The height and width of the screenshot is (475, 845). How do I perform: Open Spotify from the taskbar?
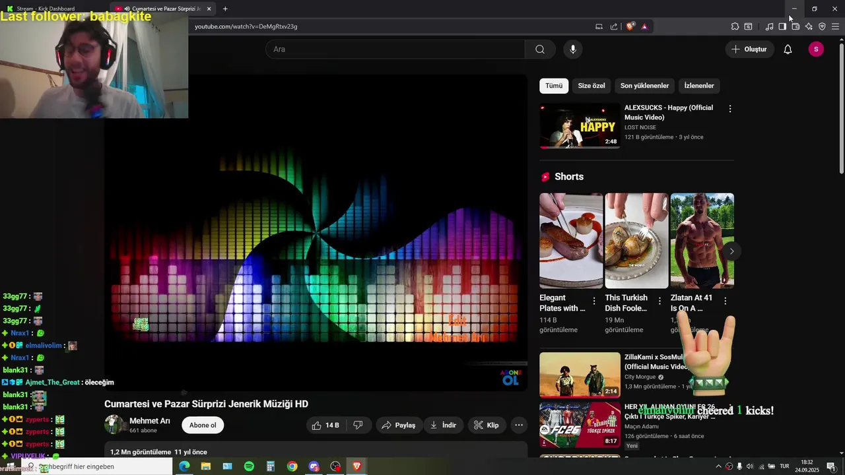point(249,466)
